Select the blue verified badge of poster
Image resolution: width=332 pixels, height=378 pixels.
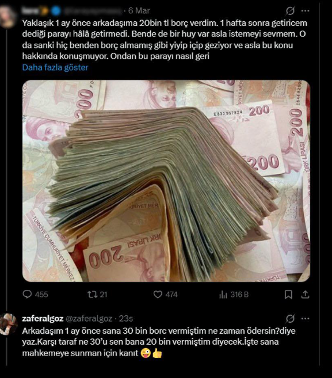tap(56, 10)
